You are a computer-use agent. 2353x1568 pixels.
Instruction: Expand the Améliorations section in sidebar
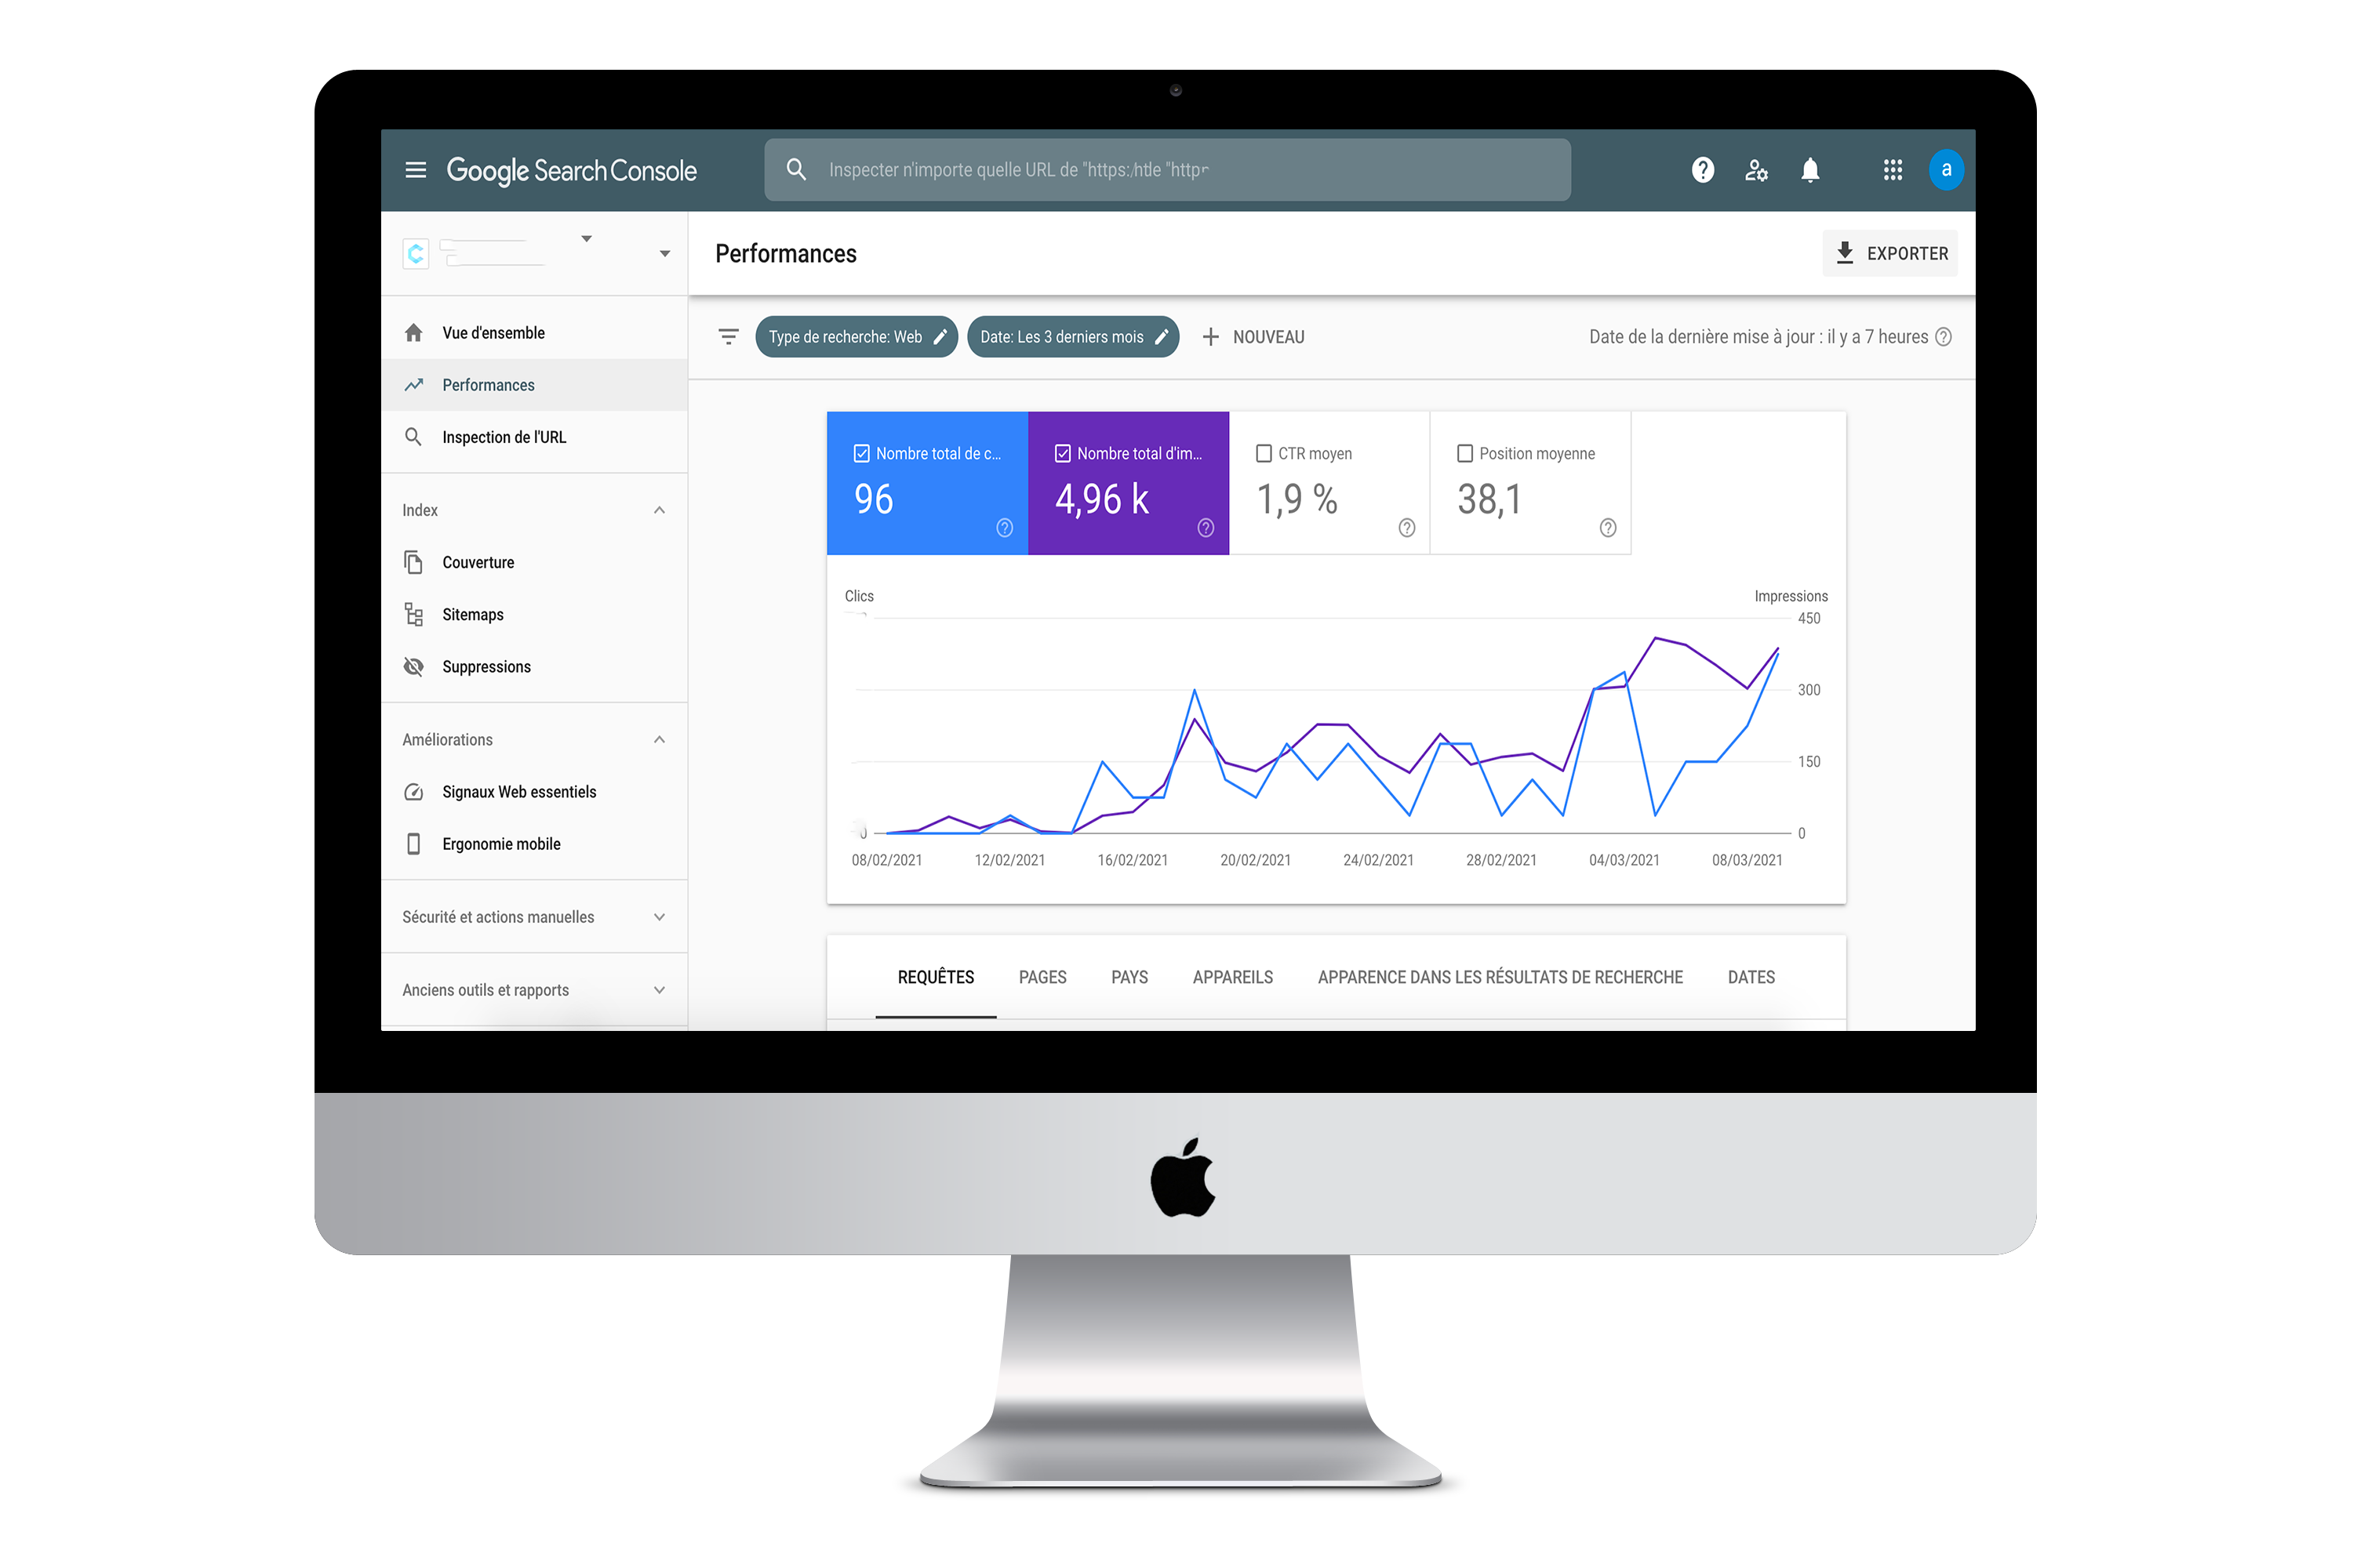tap(662, 739)
